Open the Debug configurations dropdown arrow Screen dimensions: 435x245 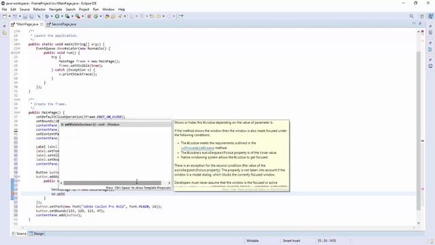(x=52, y=16)
